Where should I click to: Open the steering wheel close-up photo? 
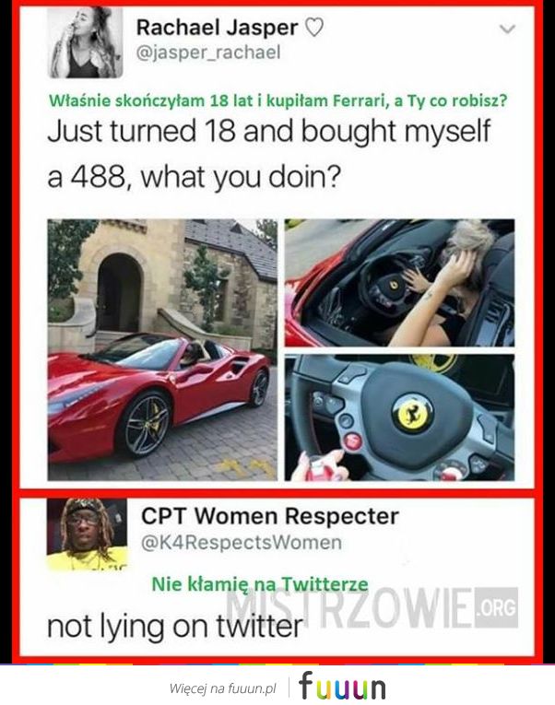click(399, 417)
